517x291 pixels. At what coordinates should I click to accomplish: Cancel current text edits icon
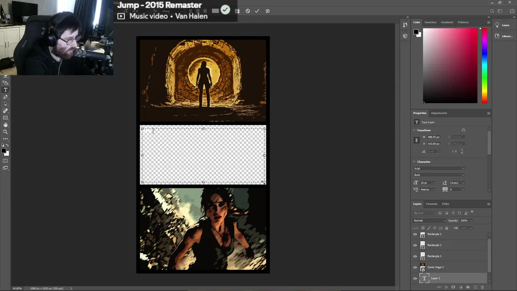click(248, 11)
